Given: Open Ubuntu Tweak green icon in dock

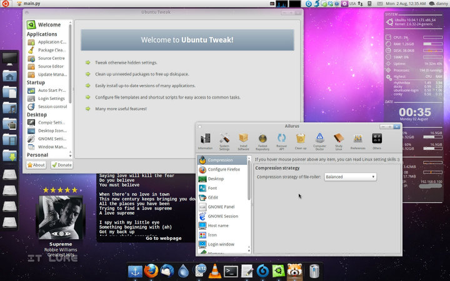Looking at the screenshot, I should 278,271.
